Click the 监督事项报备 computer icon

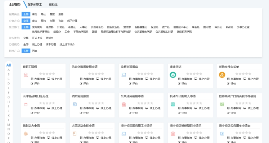(124, 75)
